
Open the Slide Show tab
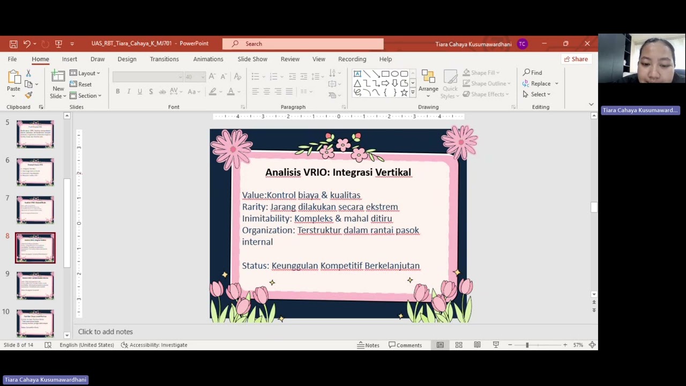pos(252,59)
